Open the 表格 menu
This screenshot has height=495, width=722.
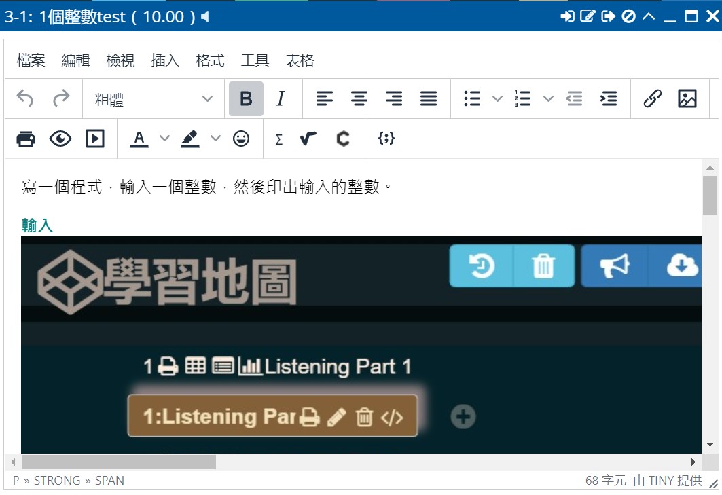(x=300, y=60)
